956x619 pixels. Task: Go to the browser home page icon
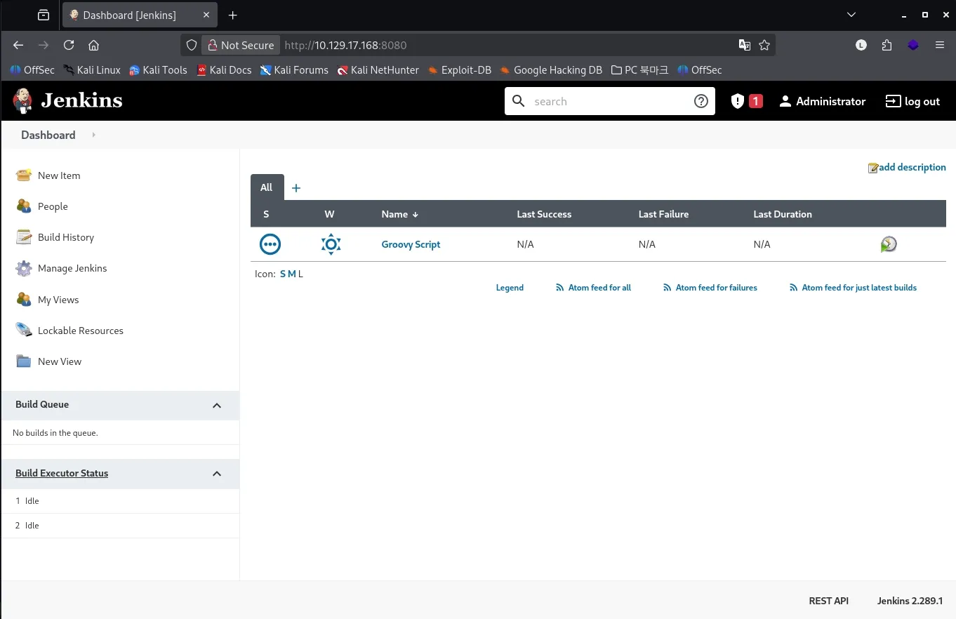pyautogui.click(x=93, y=45)
